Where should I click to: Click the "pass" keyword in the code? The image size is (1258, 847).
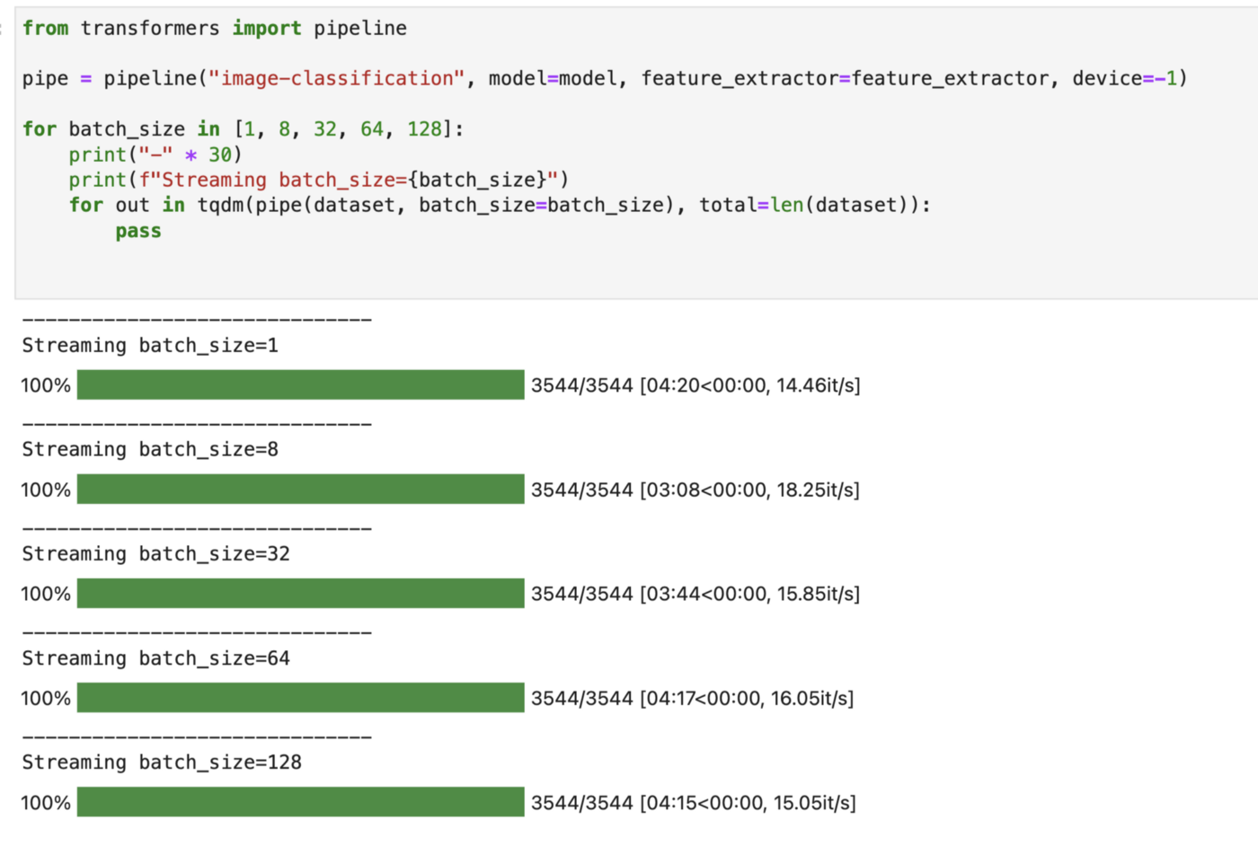click(138, 232)
